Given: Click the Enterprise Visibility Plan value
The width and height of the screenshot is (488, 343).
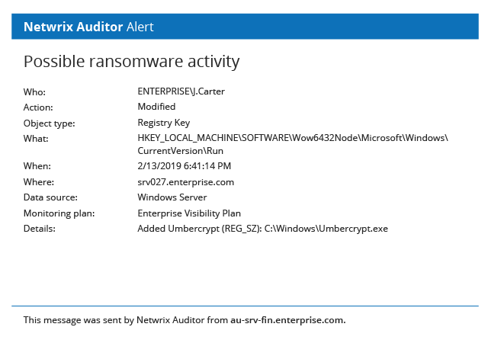Looking at the screenshot, I should [x=189, y=213].
